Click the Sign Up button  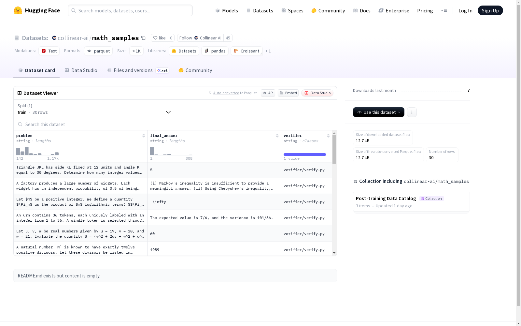point(490,10)
